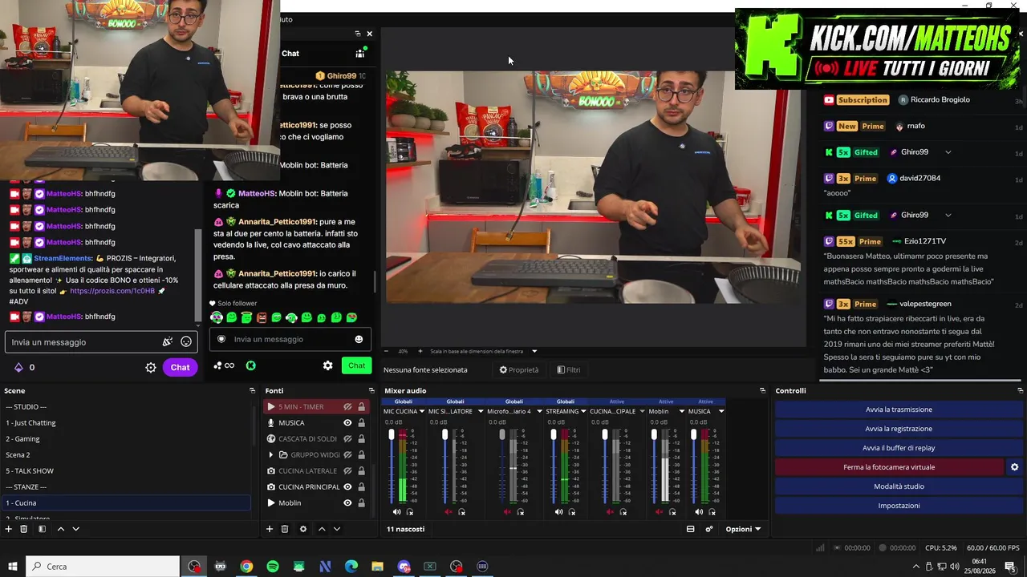Open Microsoft Edge from the taskbar

pos(351,567)
